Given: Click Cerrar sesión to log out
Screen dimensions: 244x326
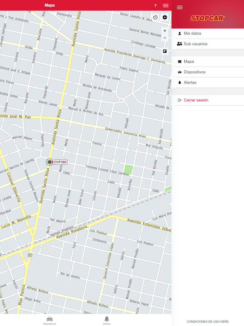Looking at the screenshot, I should coord(210,100).
